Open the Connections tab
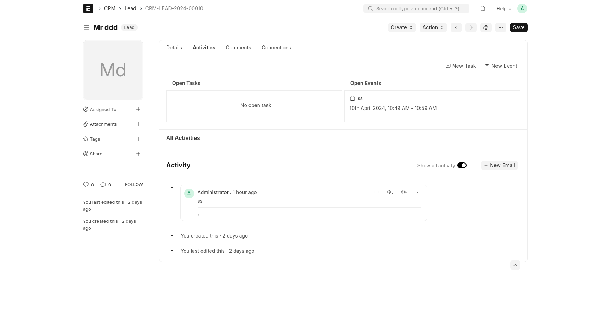607x320 pixels. point(276,48)
